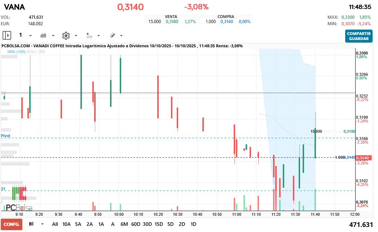378x232 pixels.
Task: Click the S1 support line label
Action: pyautogui.click(x=3, y=189)
